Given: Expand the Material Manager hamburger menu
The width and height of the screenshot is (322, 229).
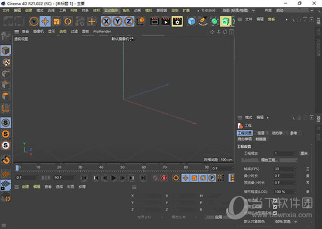Looking at the screenshot, I should [16, 187].
